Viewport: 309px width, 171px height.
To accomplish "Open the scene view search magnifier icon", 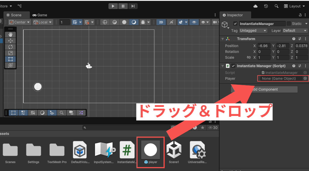I will click(61, 113).
